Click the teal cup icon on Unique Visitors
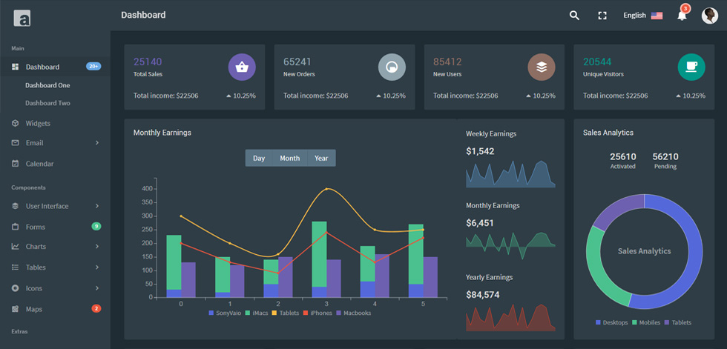The image size is (727, 349). click(691, 67)
